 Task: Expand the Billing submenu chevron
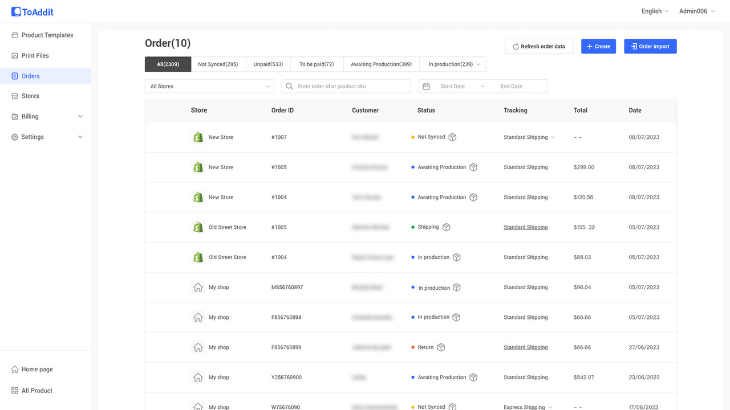click(x=80, y=117)
